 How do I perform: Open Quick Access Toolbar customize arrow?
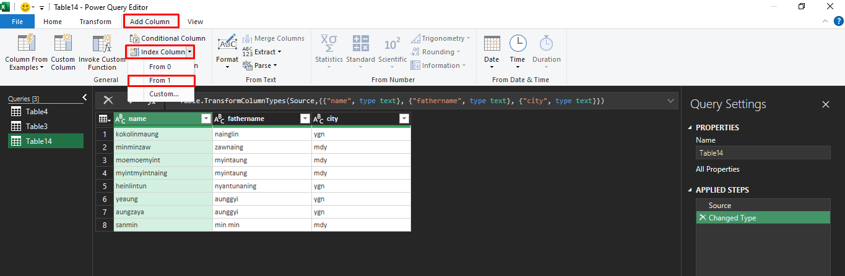41,7
